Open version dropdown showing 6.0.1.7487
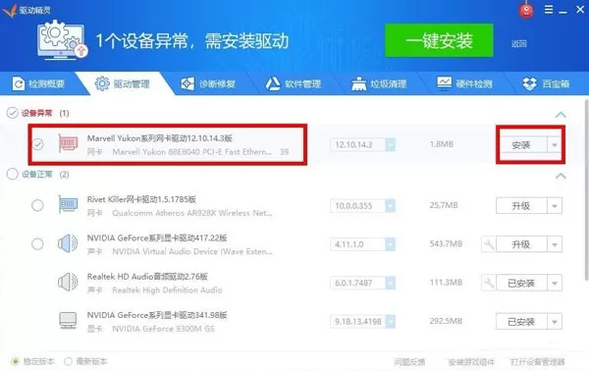Screen dimensions: 589x371 (391, 283)
